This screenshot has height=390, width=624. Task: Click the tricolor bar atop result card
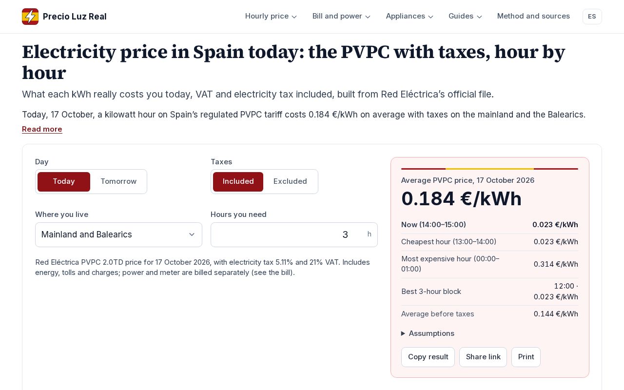[x=489, y=169]
